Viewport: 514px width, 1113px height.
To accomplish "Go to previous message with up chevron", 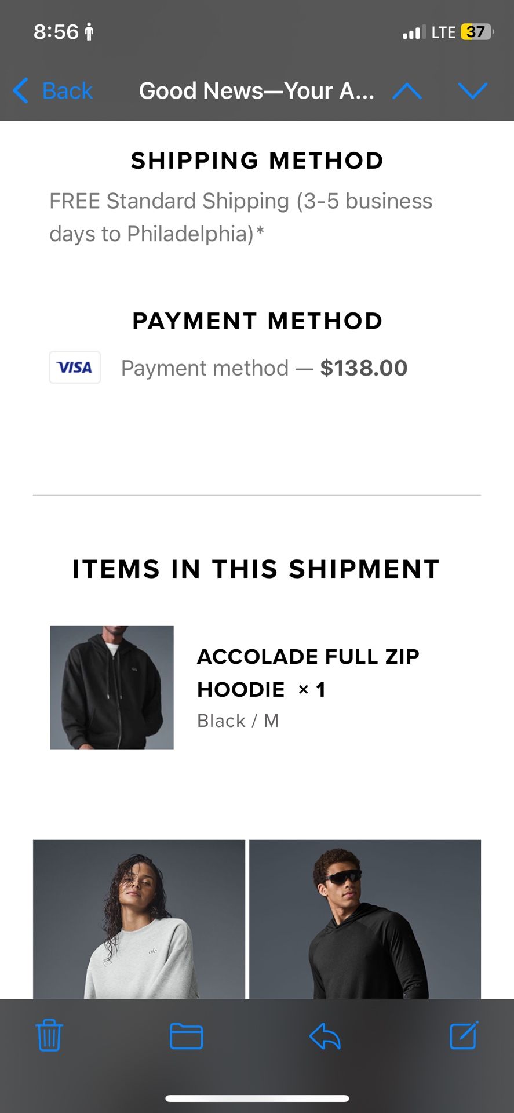I will pos(407,91).
